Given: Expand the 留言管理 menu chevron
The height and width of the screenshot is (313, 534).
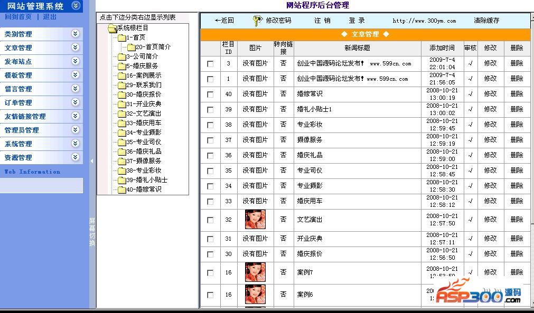Looking at the screenshot, I should tap(76, 89).
